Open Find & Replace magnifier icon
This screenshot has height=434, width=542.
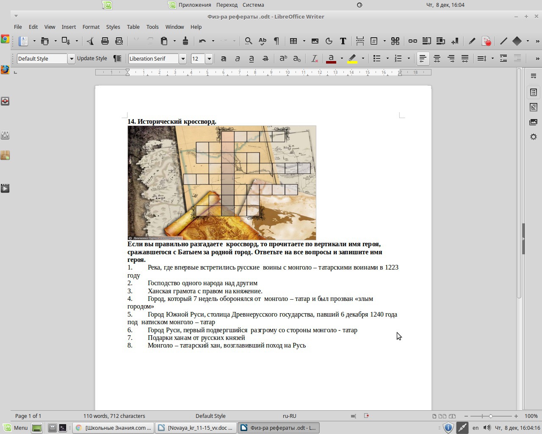pyautogui.click(x=249, y=41)
